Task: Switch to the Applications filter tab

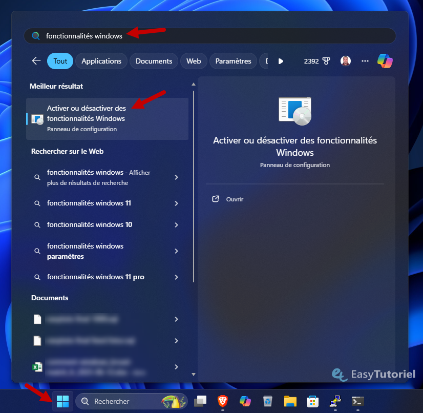Action: click(x=101, y=61)
